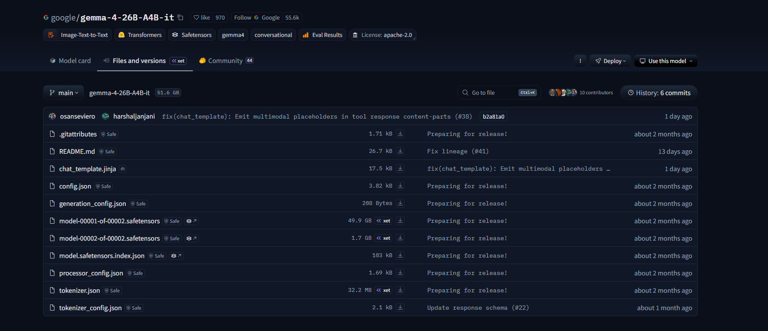The image size is (768, 331).
Task: Open the main branch selector dropdown
Action: point(64,93)
